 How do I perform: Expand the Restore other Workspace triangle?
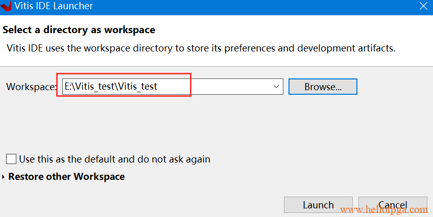coord(3,177)
